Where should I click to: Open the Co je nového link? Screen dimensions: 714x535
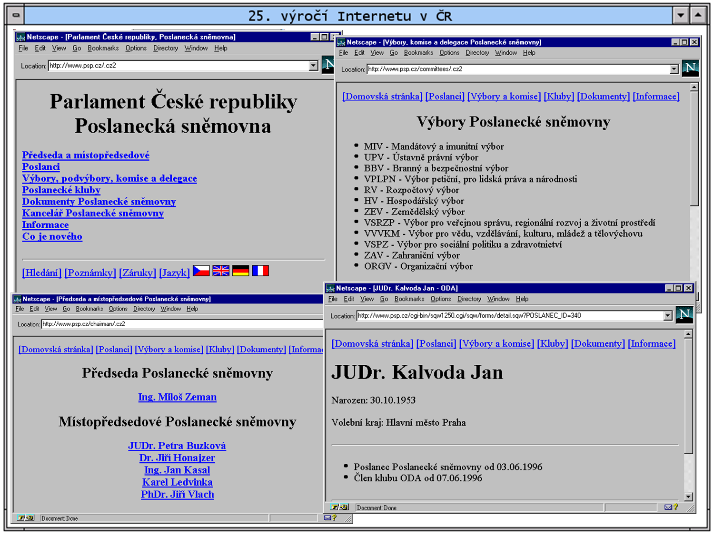(52, 236)
